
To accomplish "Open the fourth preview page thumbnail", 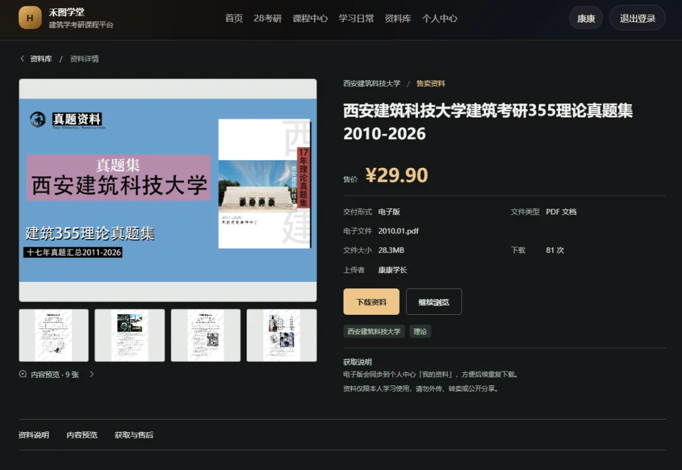I will pos(282,336).
